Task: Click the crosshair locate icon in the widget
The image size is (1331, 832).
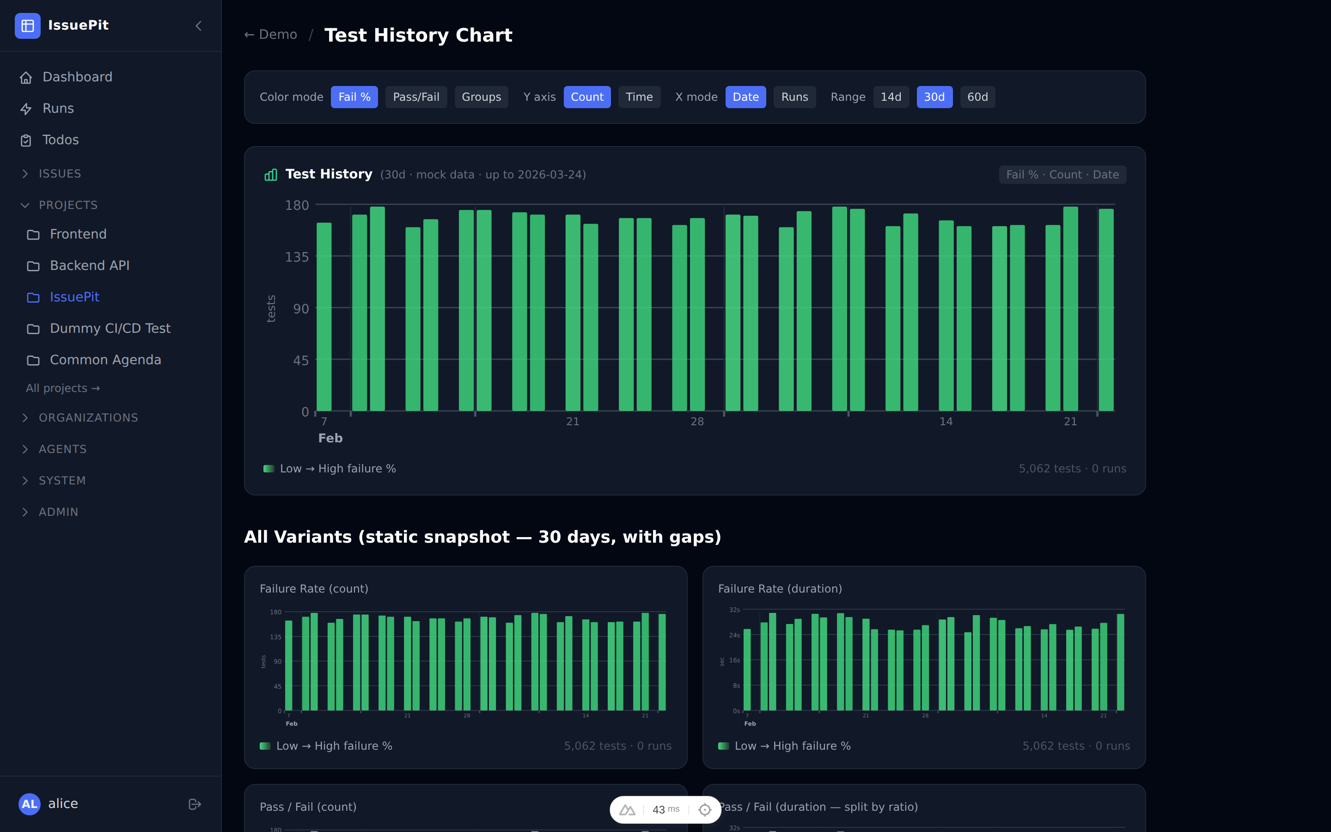Action: (704, 809)
